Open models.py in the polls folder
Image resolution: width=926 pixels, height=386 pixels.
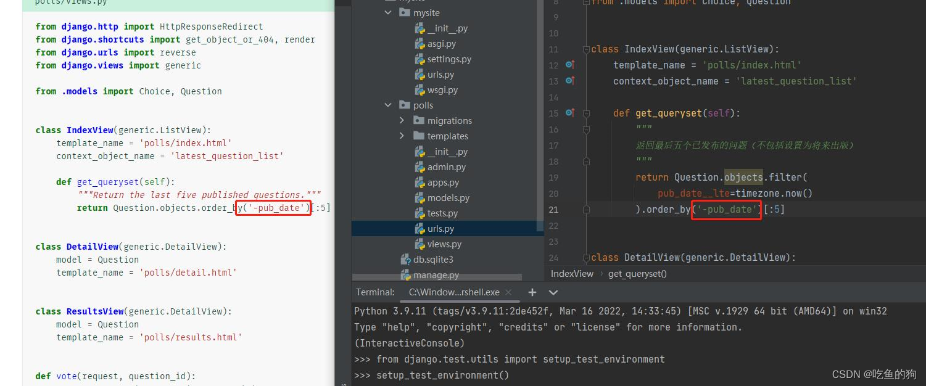(448, 198)
